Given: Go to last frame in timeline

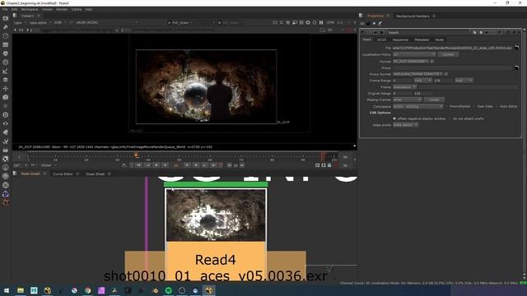Looking at the screenshot, I should 213,165.
